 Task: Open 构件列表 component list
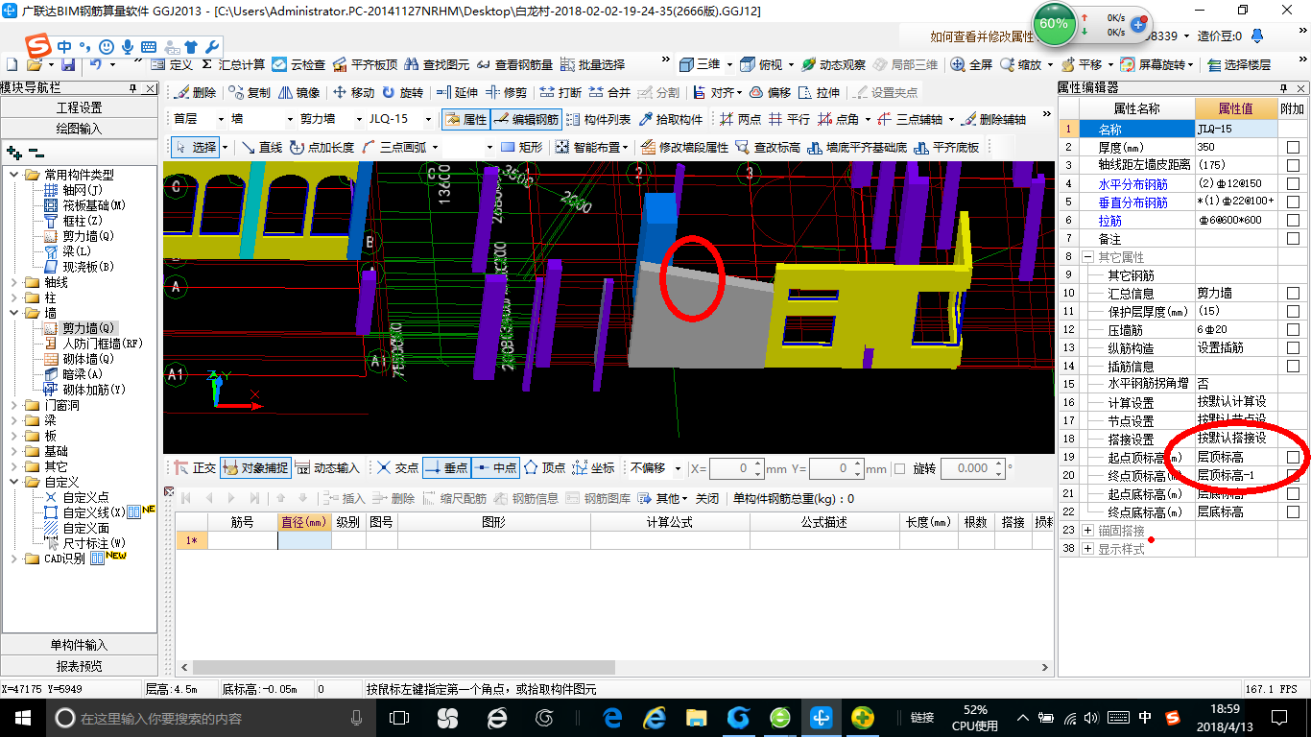(x=599, y=119)
